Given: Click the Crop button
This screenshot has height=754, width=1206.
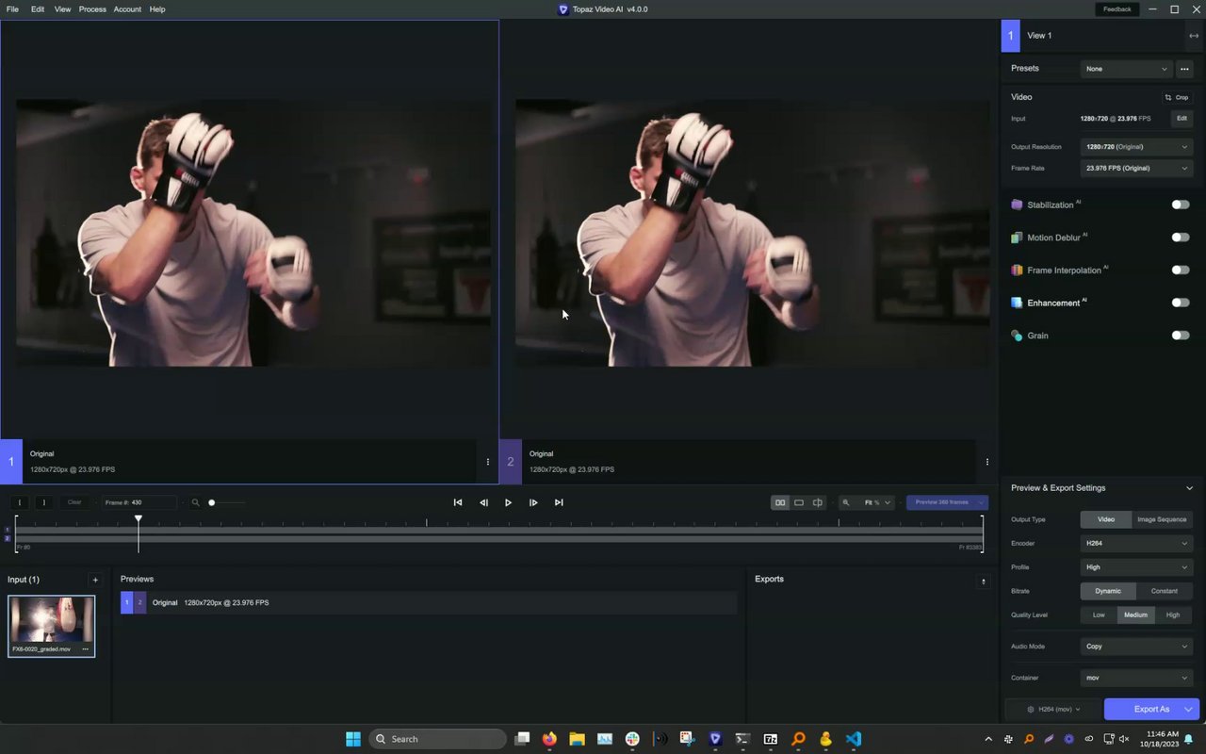Looking at the screenshot, I should click(1177, 97).
